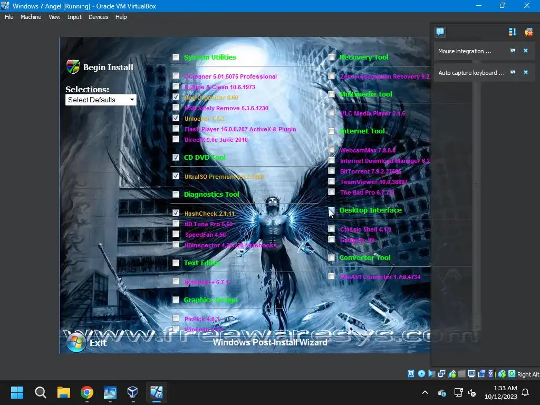
Task: Check Classic Shell 4.1.0
Action: 331,229
